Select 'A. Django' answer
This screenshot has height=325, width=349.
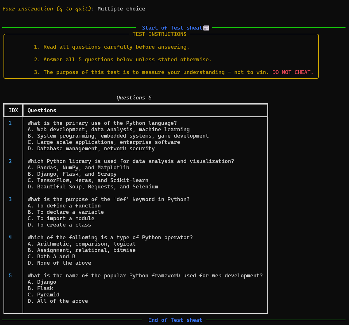pyautogui.click(x=42, y=282)
